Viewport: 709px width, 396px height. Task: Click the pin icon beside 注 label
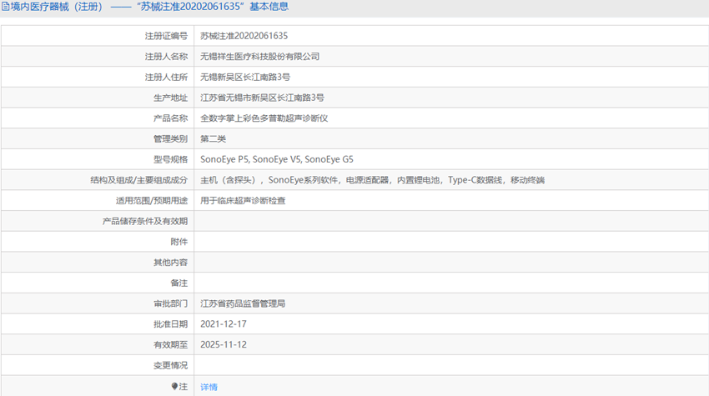174,386
